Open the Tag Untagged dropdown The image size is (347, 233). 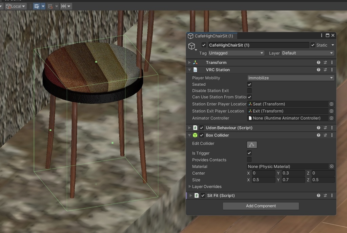[236, 53]
